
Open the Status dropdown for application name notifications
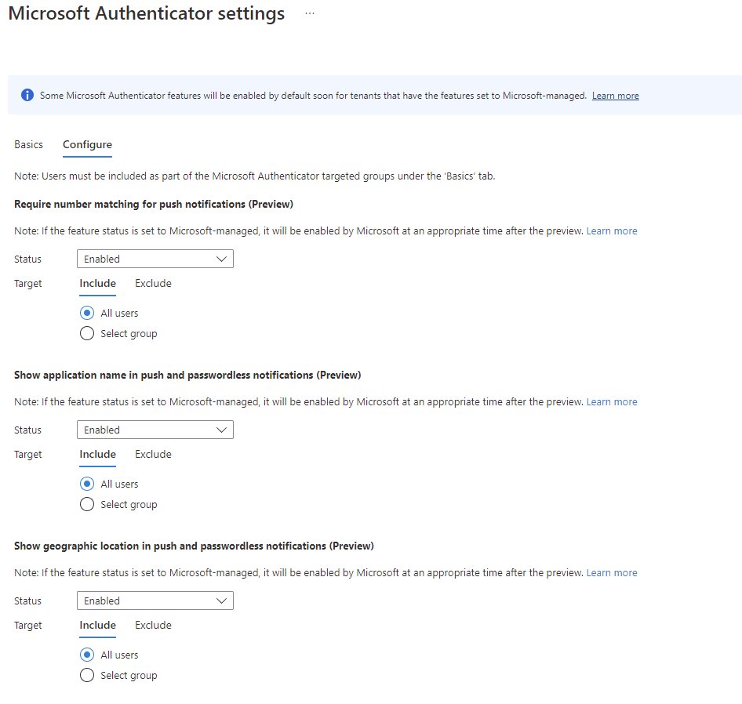click(x=155, y=430)
